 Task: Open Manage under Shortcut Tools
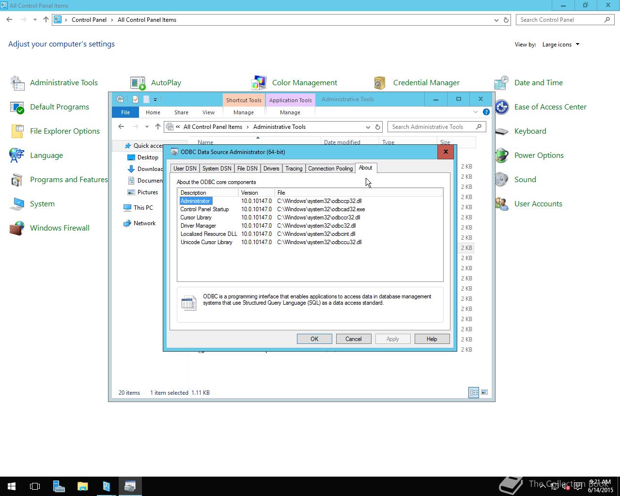244,112
